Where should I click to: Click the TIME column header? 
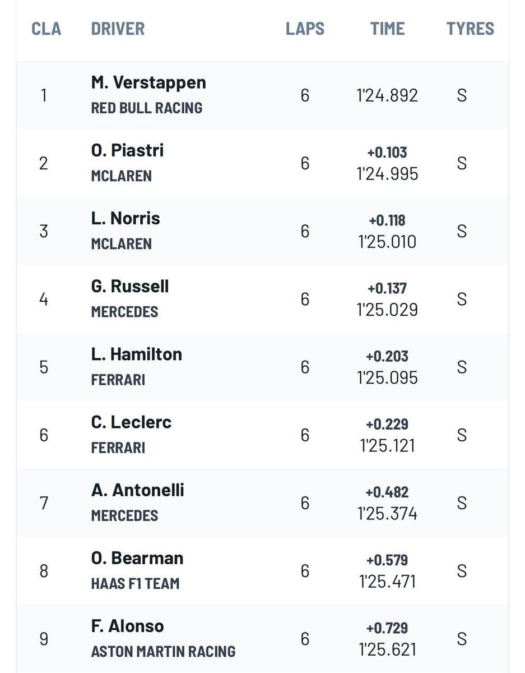(x=387, y=28)
